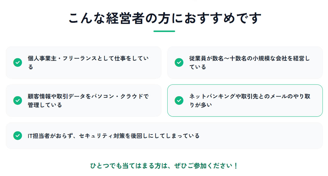The width and height of the screenshot is (328, 176).
Task: Select the 個人事業主・フリーランス card text
Action: [88, 59]
